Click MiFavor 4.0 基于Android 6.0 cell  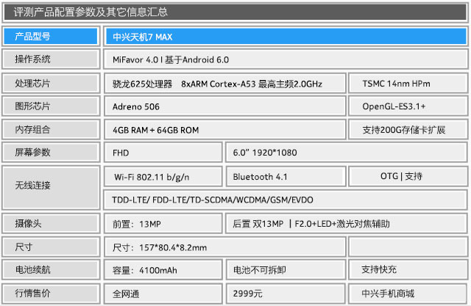coord(286,59)
